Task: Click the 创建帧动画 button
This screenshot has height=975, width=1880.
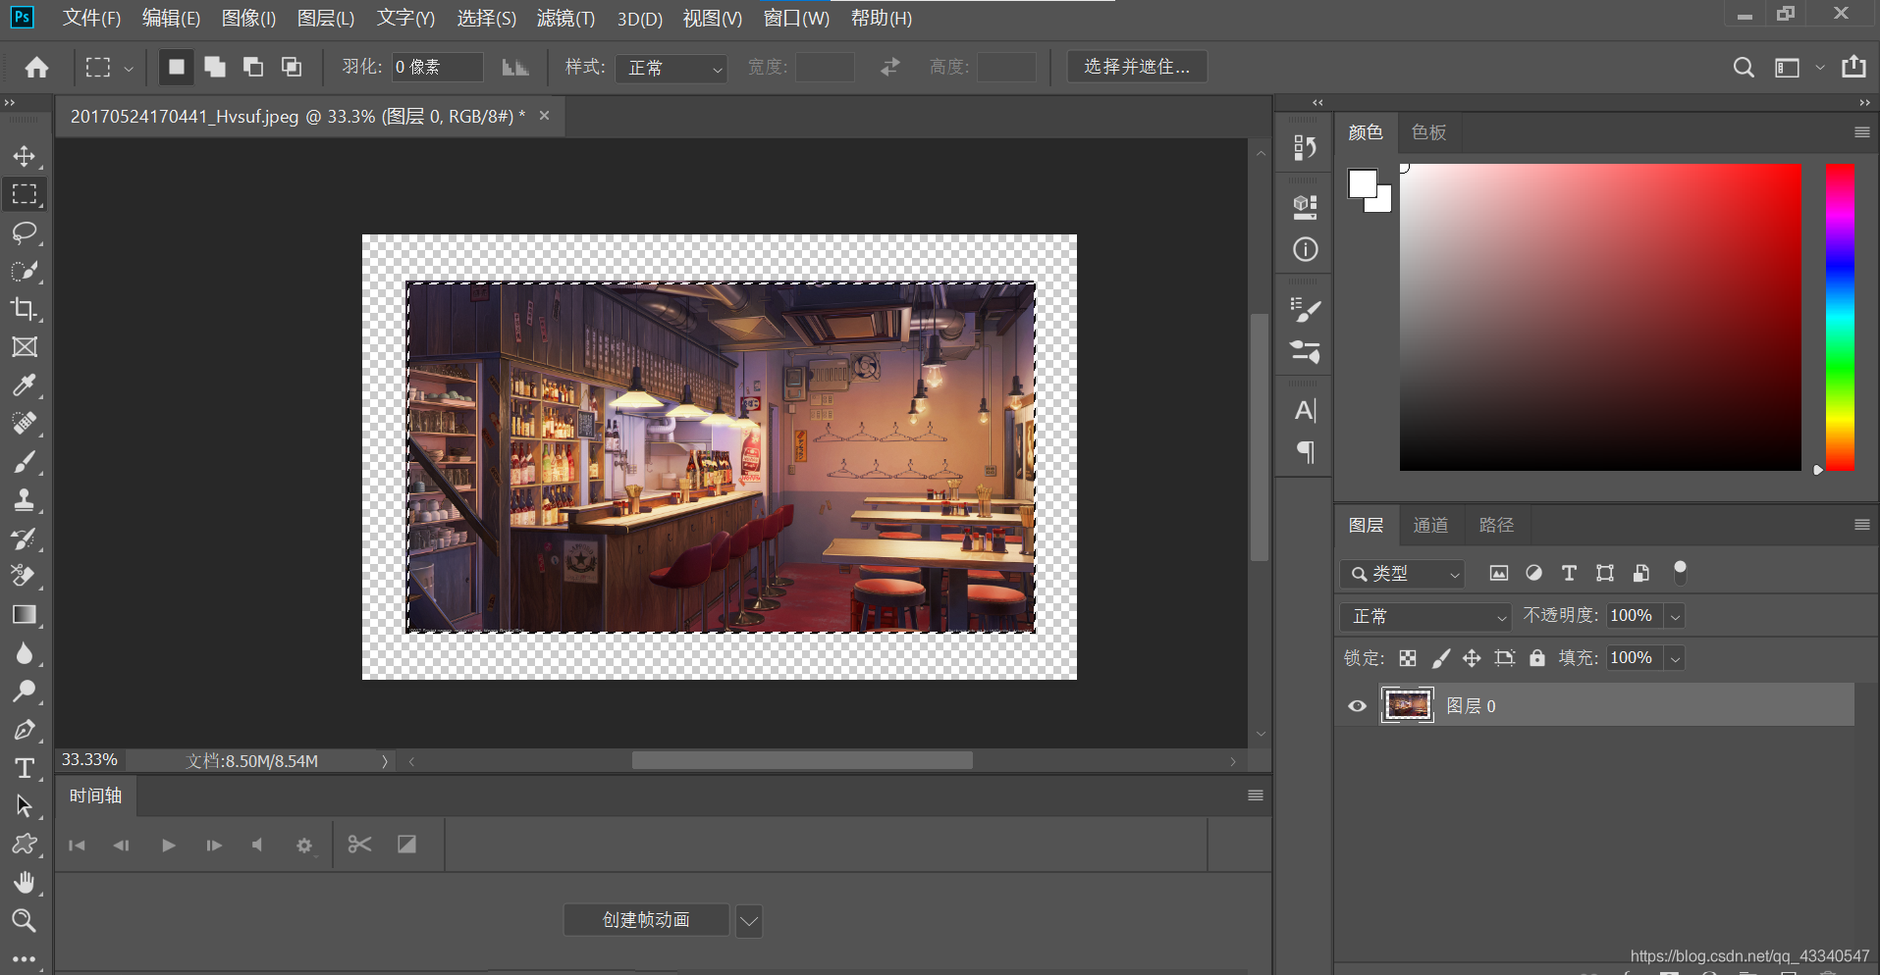Action: (x=646, y=920)
